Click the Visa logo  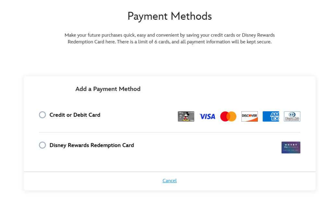207,116
